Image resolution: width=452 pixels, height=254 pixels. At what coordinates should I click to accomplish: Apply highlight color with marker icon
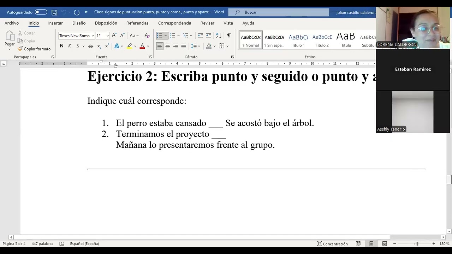click(x=130, y=46)
